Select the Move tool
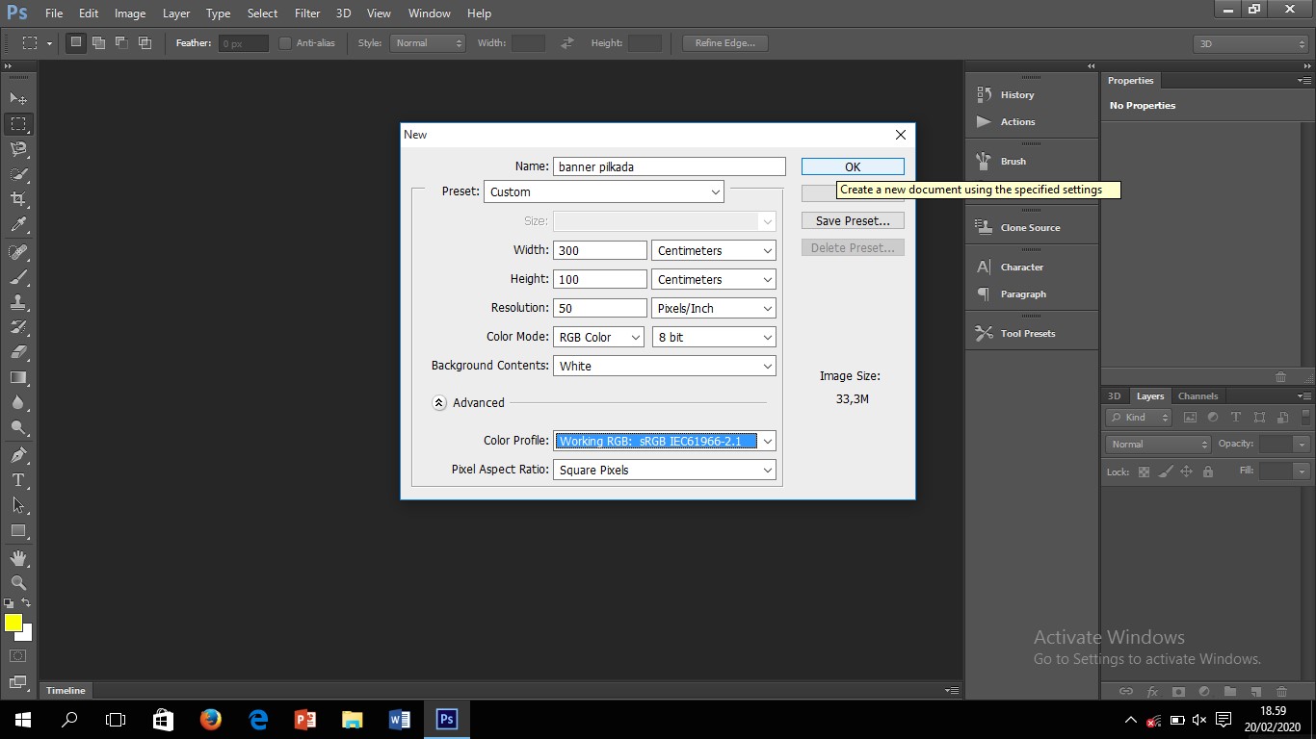The image size is (1316, 739). pyautogui.click(x=18, y=98)
